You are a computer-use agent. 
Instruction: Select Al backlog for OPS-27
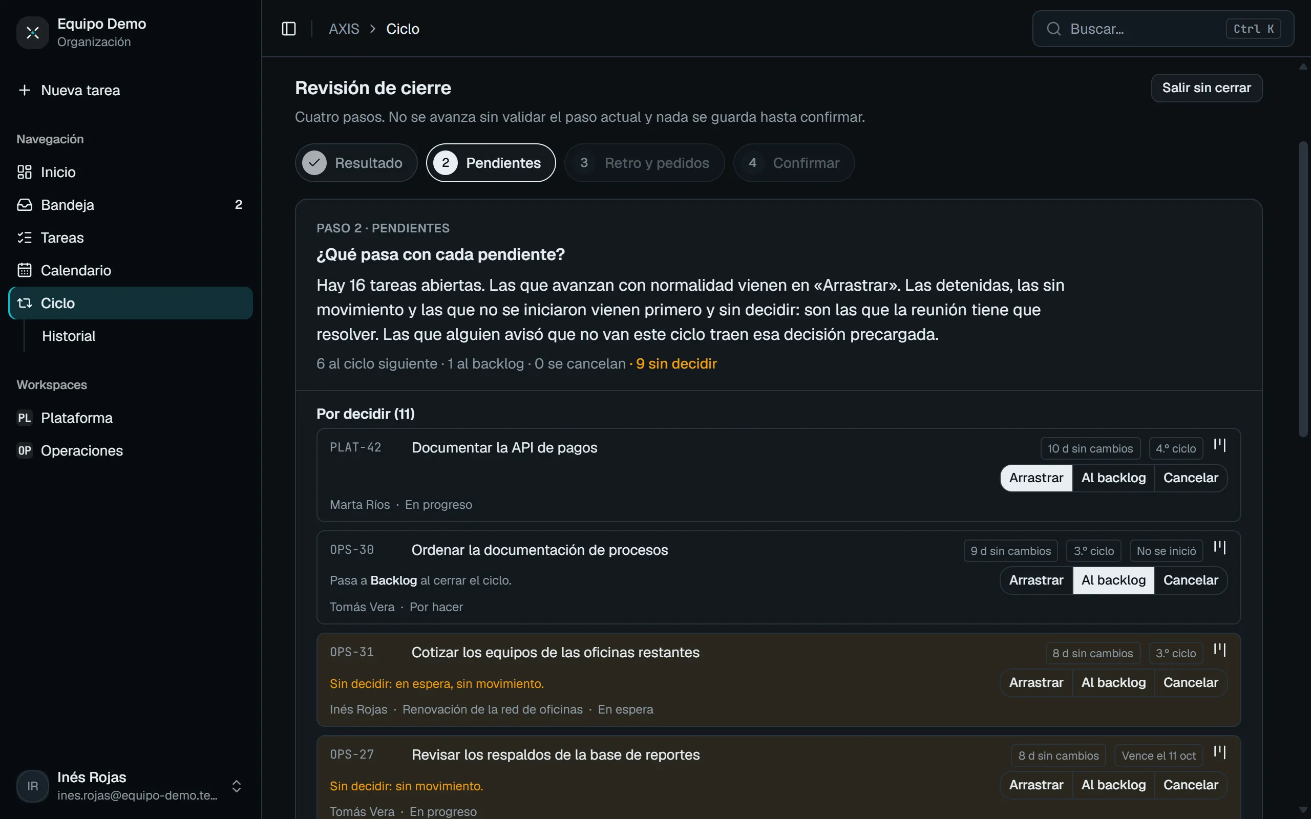1113,785
